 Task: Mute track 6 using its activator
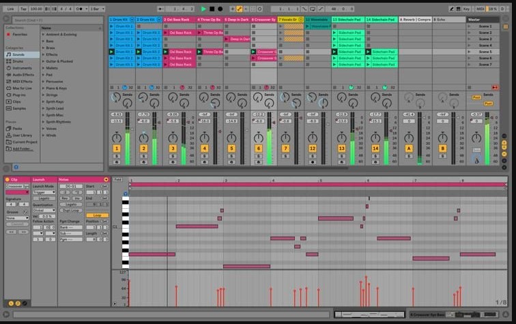pyautogui.click(x=259, y=148)
